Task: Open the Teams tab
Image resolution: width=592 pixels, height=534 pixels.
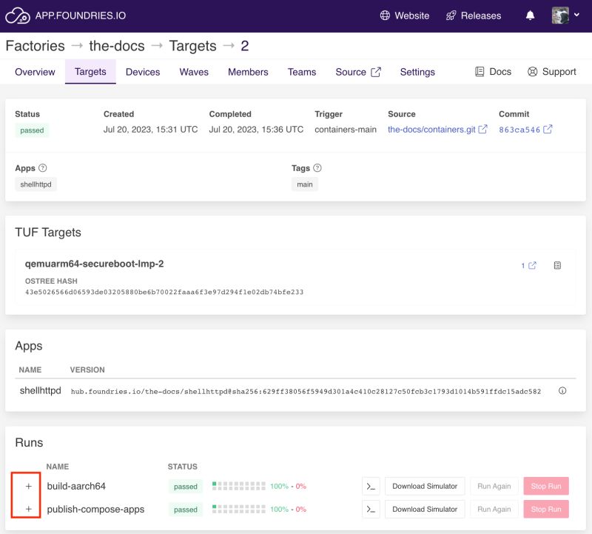Action: click(x=302, y=72)
